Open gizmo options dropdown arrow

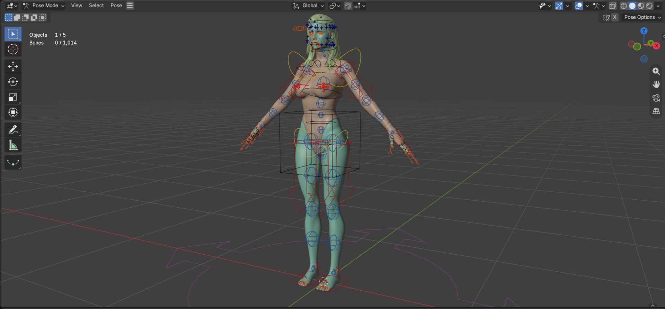pyautogui.click(x=567, y=6)
